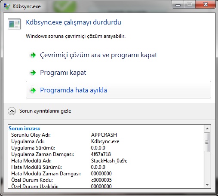The width and height of the screenshot is (218, 196).
Task: Click green arrow beside Programda hata ayıkla
Action: click(x=33, y=90)
